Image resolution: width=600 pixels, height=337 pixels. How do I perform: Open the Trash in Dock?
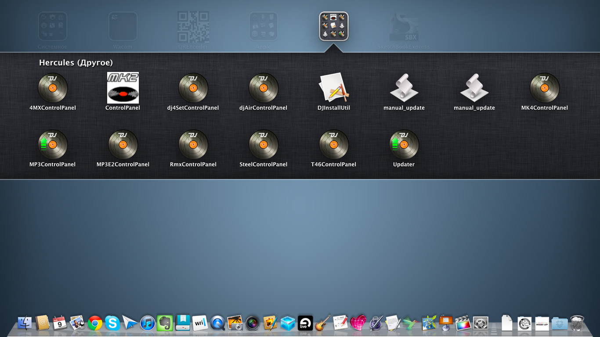[x=577, y=323]
